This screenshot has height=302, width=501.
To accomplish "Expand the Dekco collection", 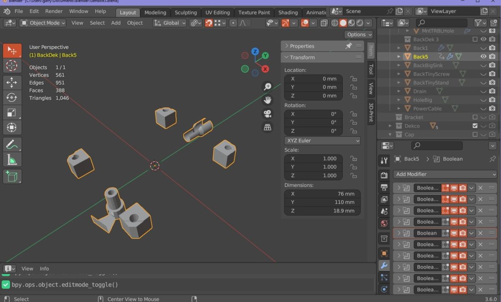I will [390, 126].
